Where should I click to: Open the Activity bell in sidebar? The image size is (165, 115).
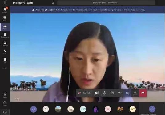5,10
